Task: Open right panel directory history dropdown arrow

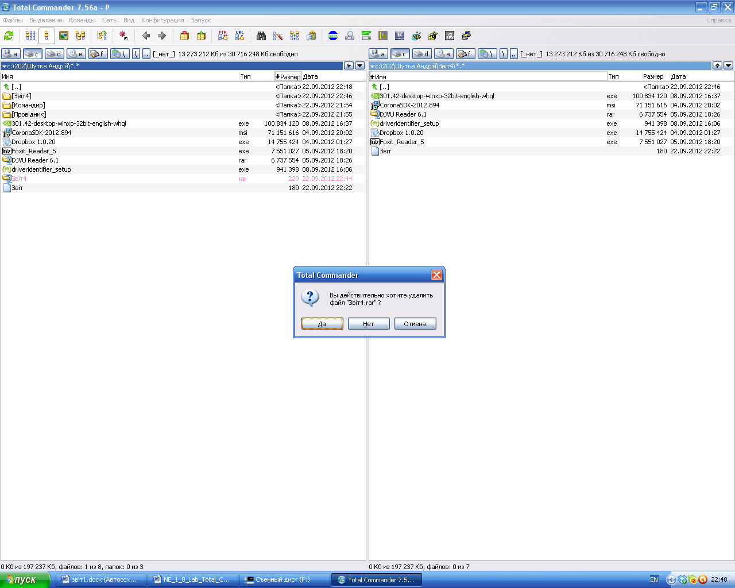Action: pyautogui.click(x=728, y=66)
